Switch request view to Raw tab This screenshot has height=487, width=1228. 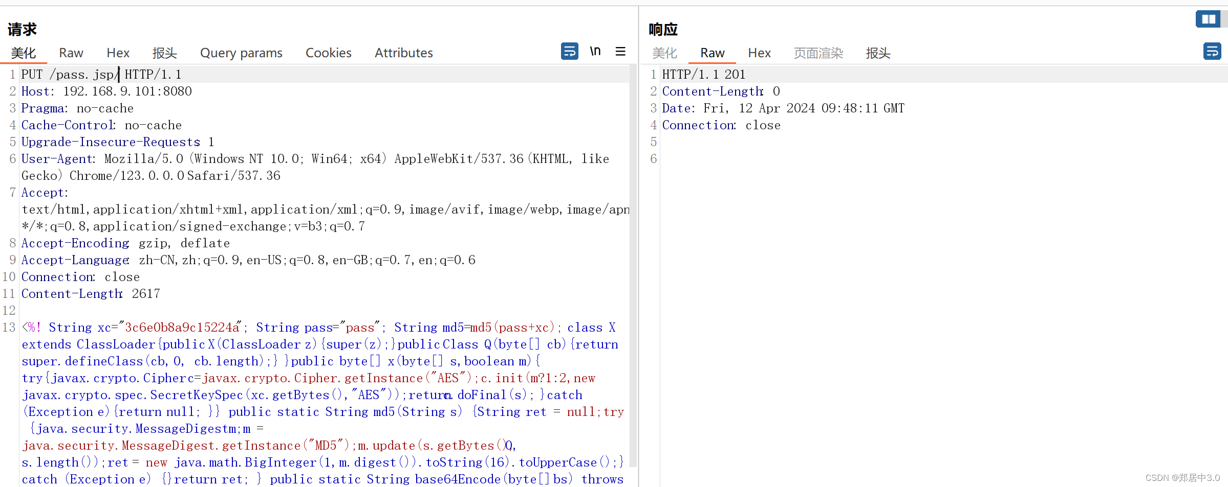pos(71,53)
